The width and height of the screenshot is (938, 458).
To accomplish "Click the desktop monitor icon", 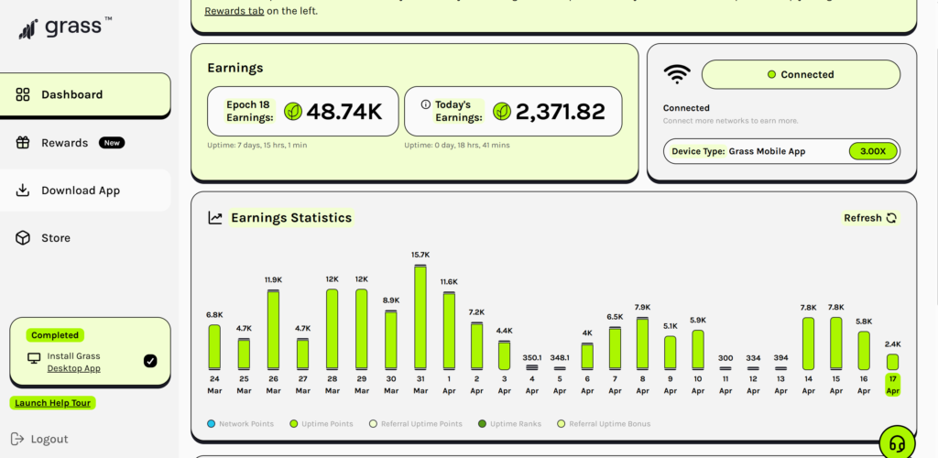I will click(34, 358).
